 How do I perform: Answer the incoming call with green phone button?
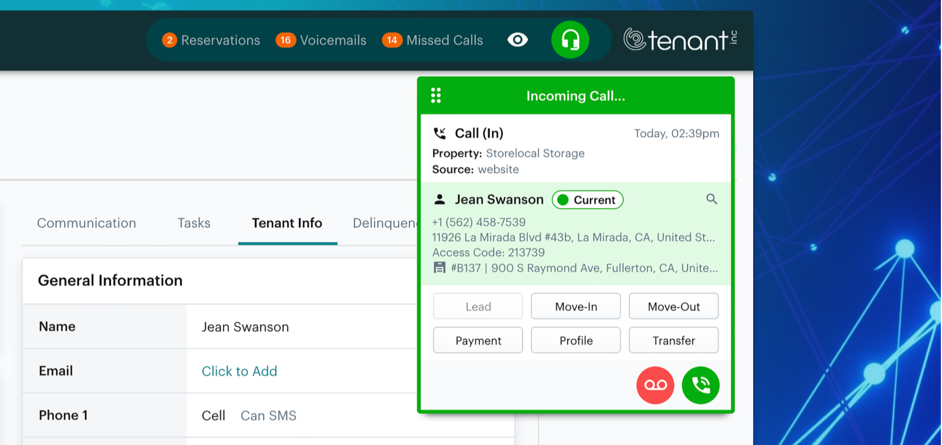700,385
